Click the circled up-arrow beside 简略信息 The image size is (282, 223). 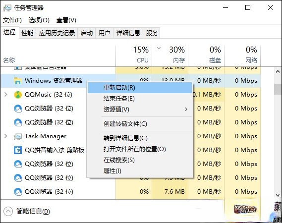pos(8,211)
